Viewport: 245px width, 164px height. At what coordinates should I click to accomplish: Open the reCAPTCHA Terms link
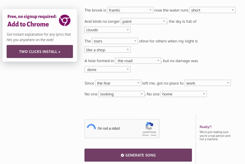pyautogui.click(x=153, y=135)
